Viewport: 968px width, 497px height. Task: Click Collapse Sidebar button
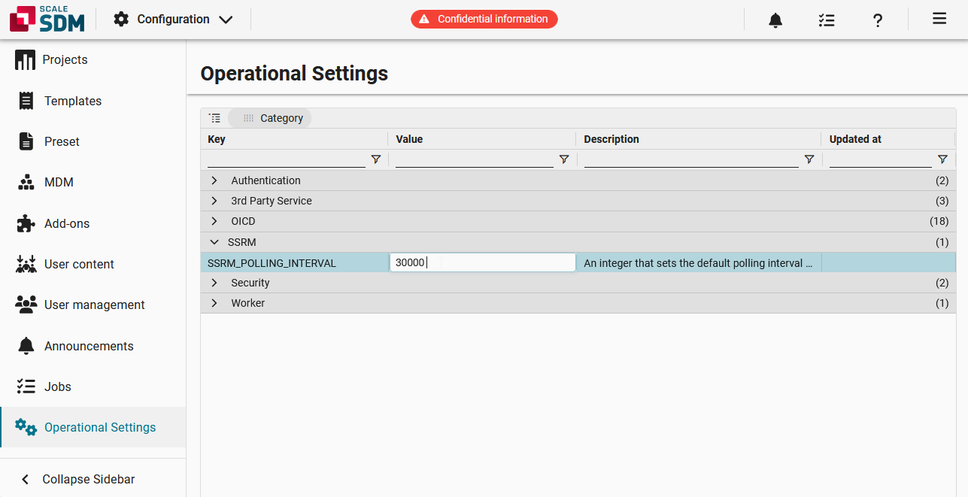coord(79,479)
